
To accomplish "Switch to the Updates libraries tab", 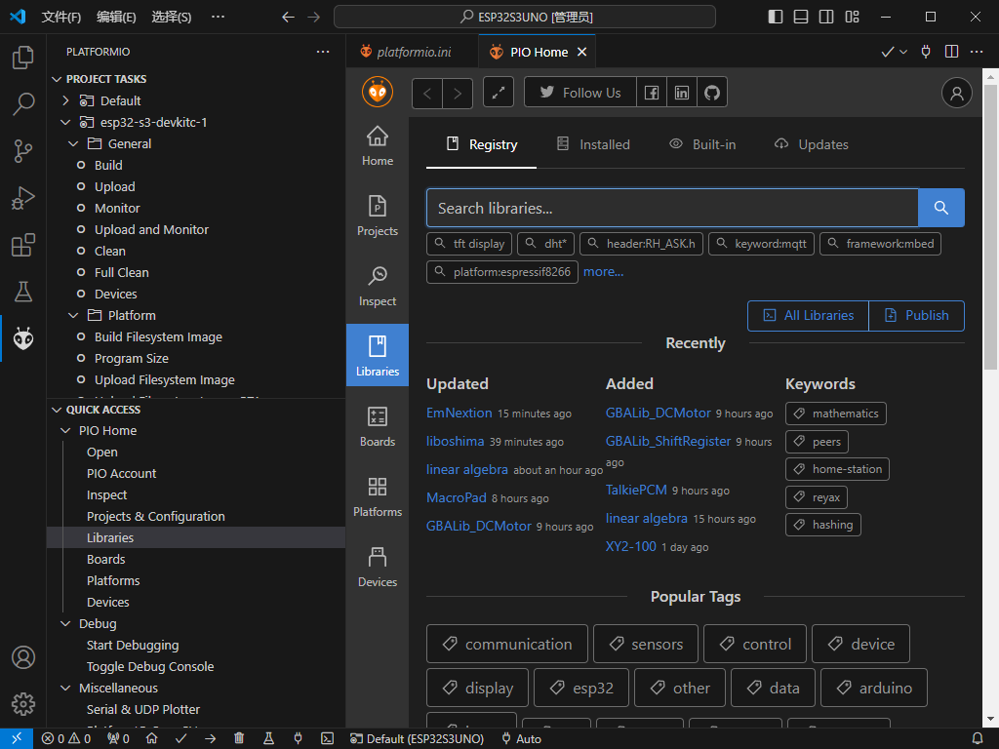I will pos(811,144).
